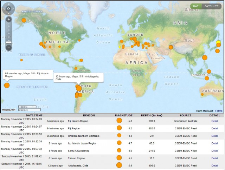Click the Hawaii area earthquake marker
Viewport: 225px width, 170px height.
21,60
